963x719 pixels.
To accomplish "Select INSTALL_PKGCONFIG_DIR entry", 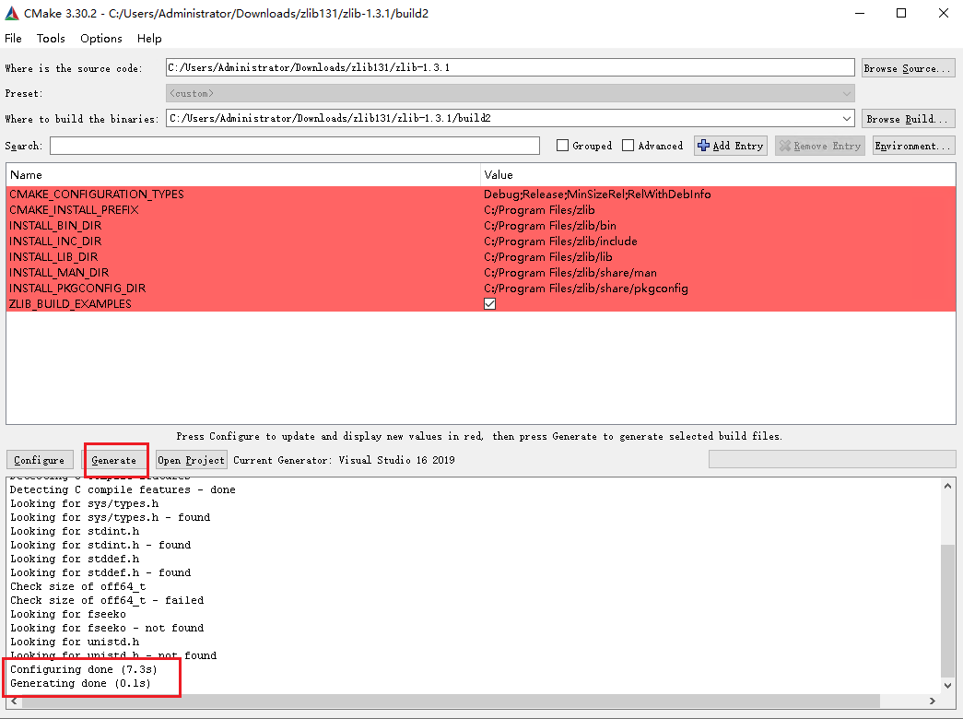I will [x=77, y=289].
